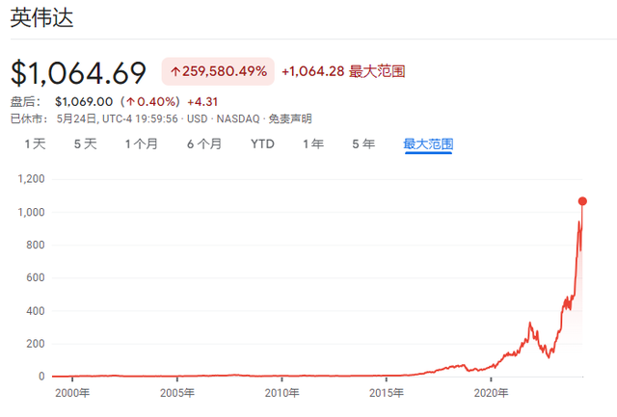Switch chart to 1年 range
The width and height of the screenshot is (617, 417).
pos(313,144)
